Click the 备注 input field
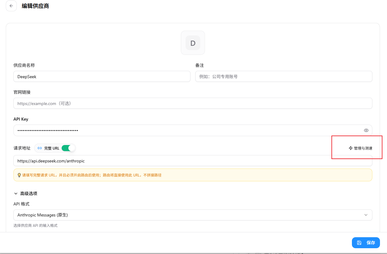The width and height of the screenshot is (387, 254). tap(284, 77)
